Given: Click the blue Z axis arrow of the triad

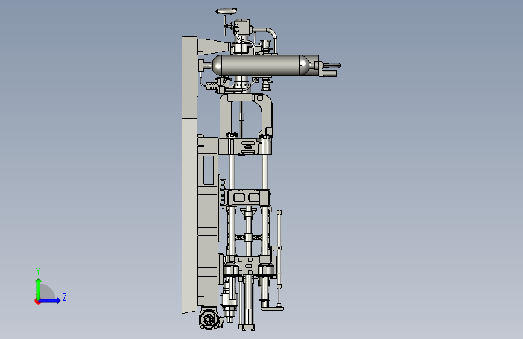Looking at the screenshot, I should click(50, 300).
